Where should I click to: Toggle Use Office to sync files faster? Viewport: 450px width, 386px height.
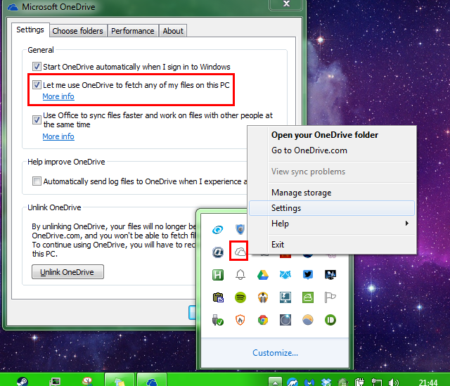[37, 120]
